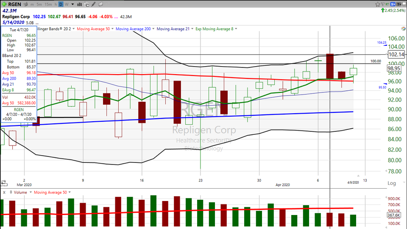Click the Apr 2020 axis label
The width and height of the screenshot is (407, 229).
[x=282, y=185]
